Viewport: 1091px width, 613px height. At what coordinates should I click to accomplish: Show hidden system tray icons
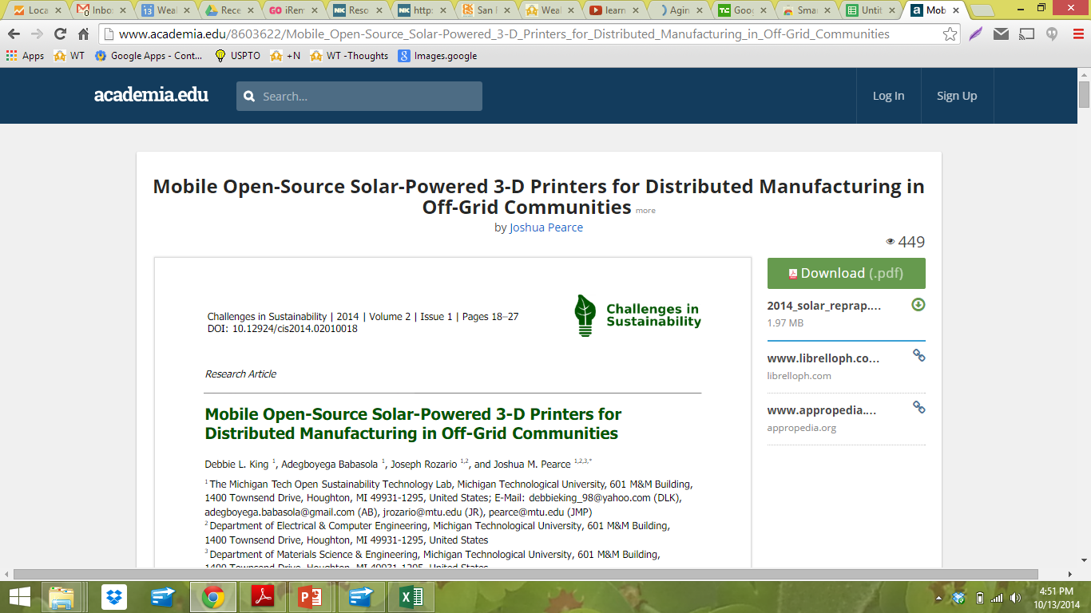939,598
